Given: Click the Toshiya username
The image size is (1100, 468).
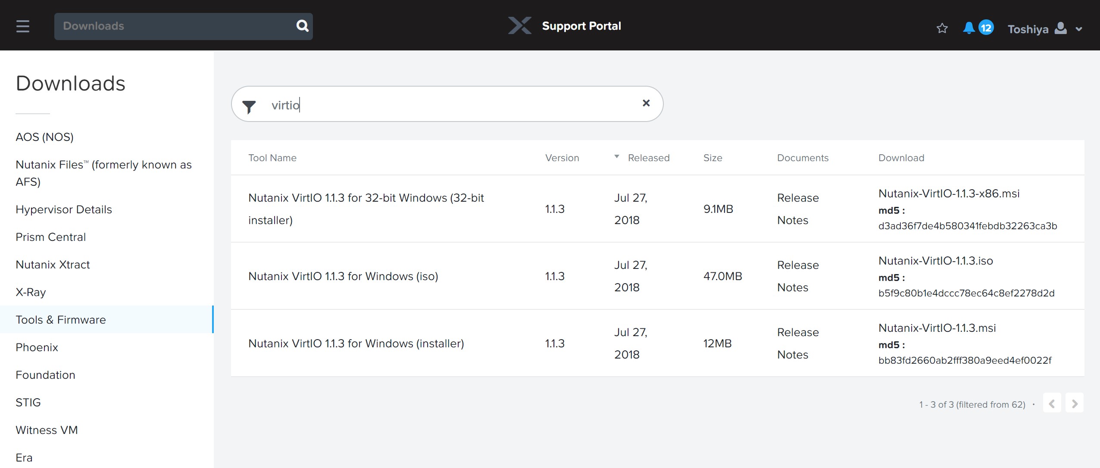Looking at the screenshot, I should click(x=1028, y=29).
